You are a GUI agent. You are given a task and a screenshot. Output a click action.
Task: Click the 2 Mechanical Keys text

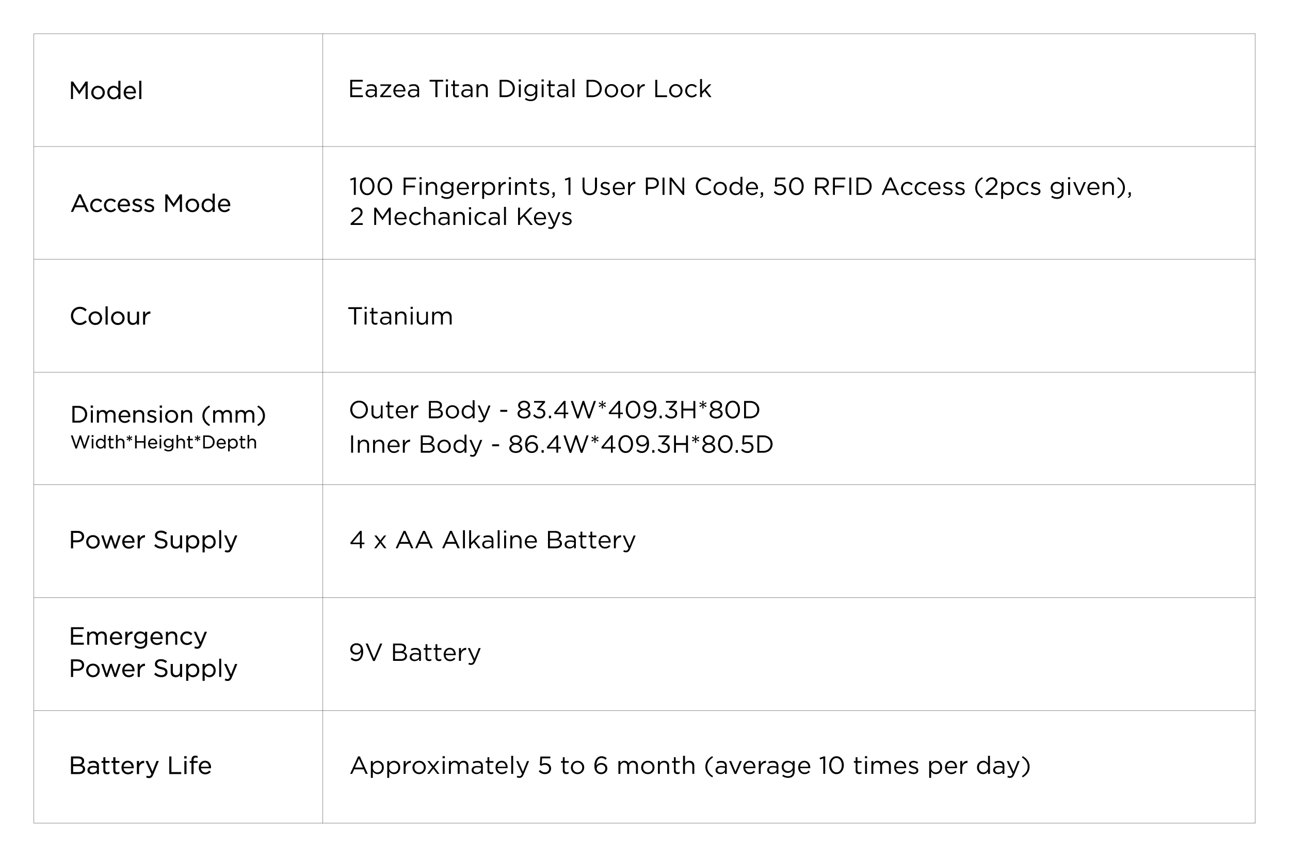461,217
